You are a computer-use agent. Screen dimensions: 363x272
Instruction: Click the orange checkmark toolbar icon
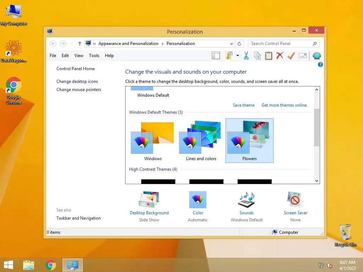291,56
